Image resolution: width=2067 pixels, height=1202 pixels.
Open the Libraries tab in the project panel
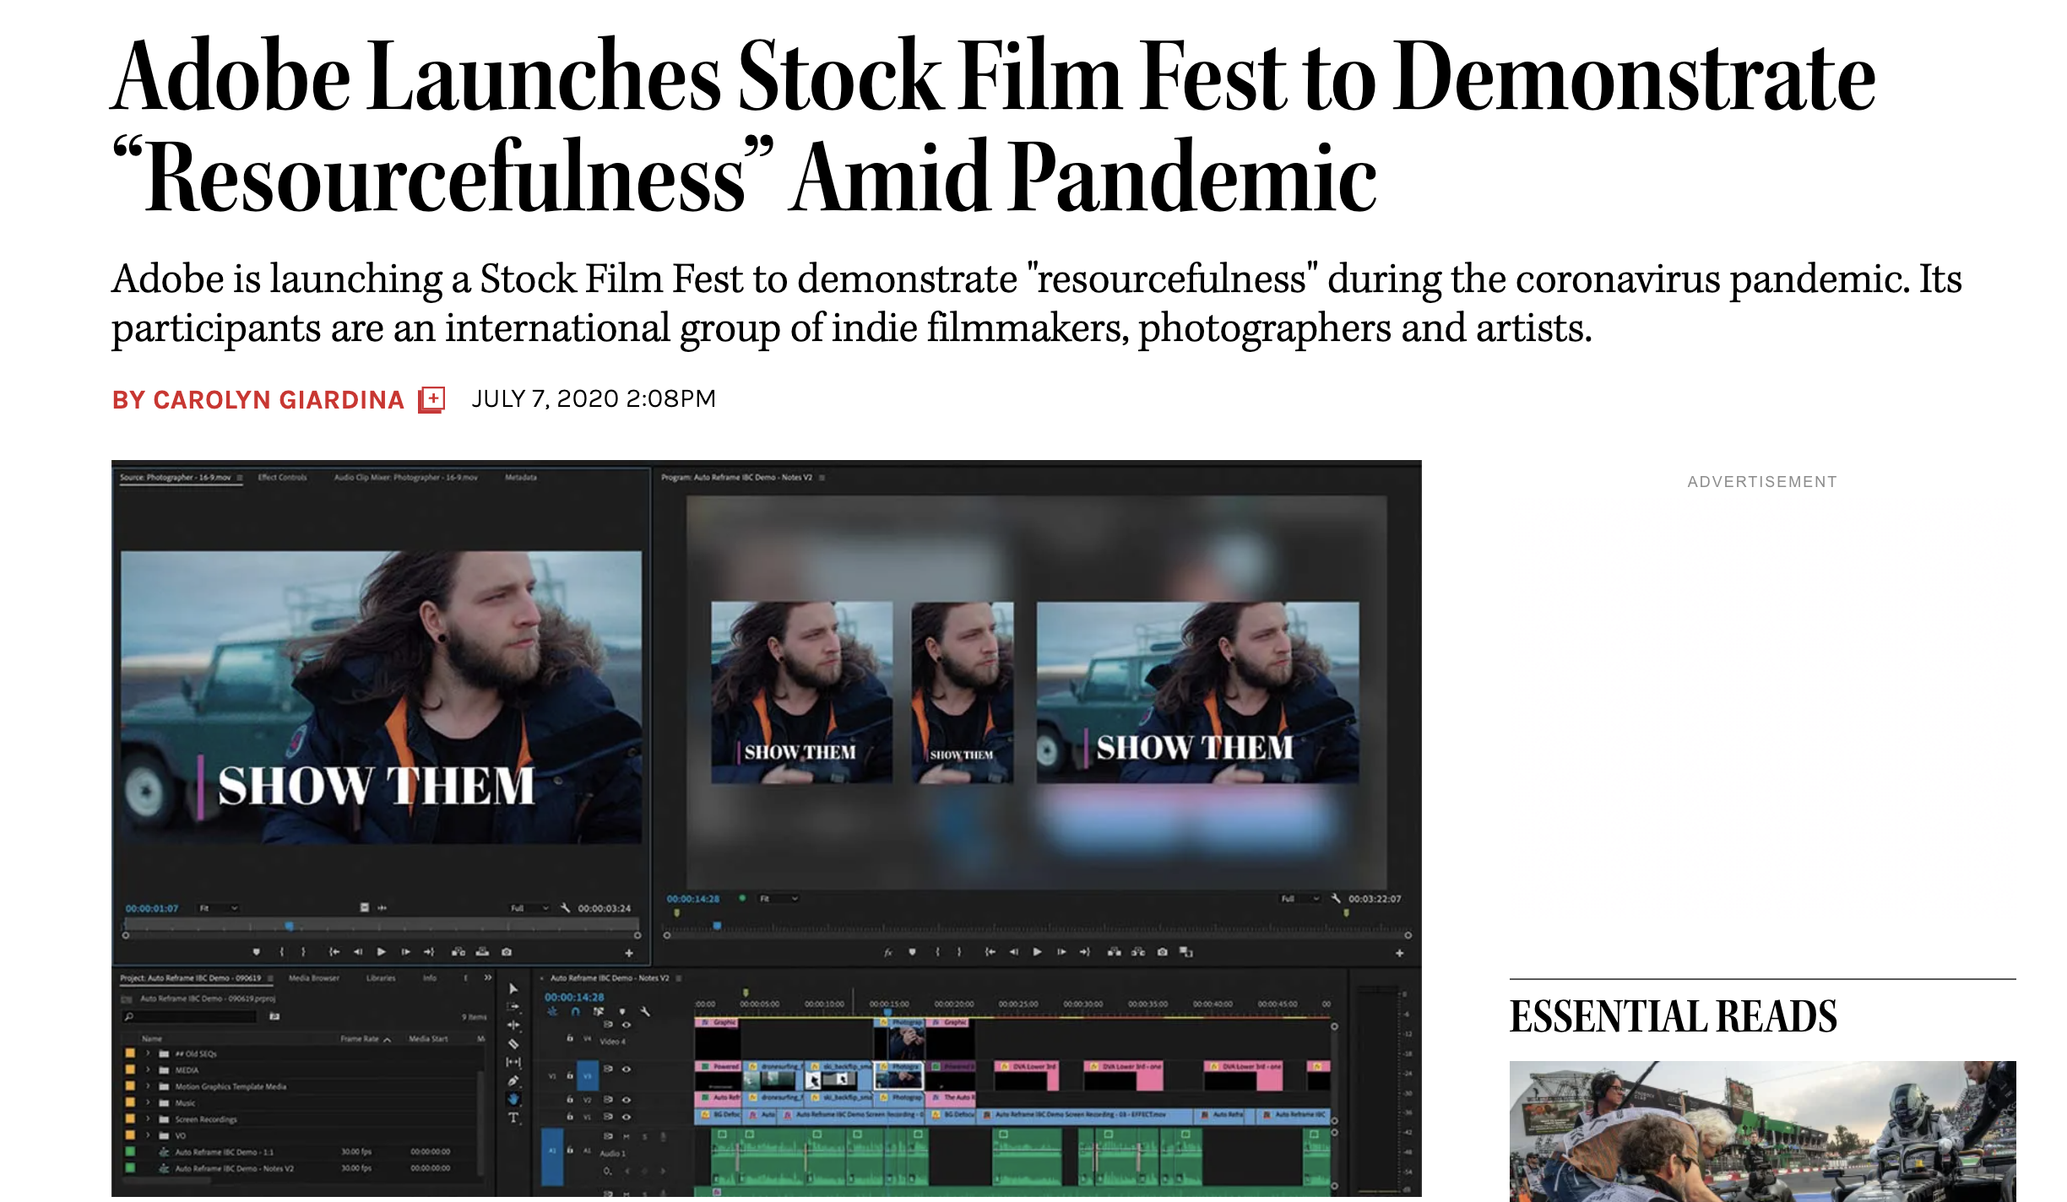[381, 978]
